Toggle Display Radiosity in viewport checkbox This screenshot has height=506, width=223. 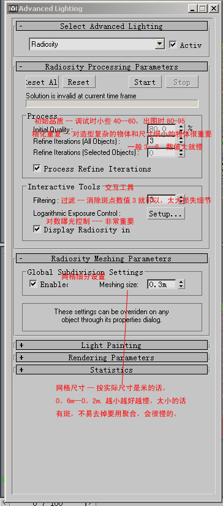[x=37, y=229]
